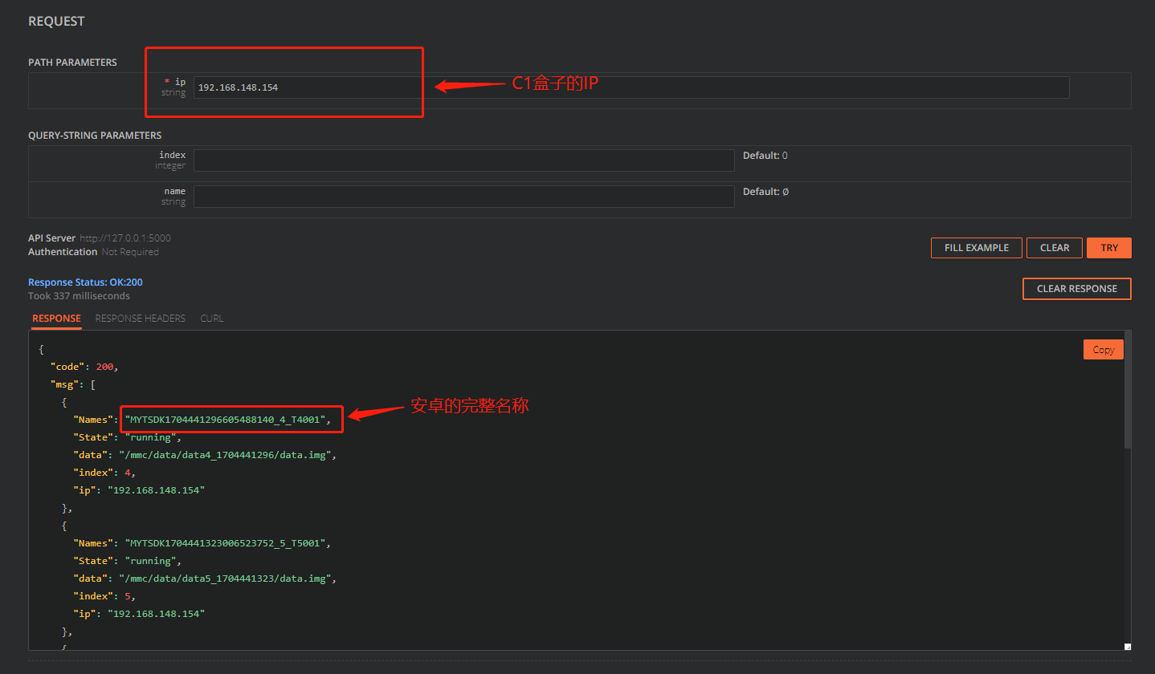
Task: Click the "code": 200 line in response
Action: [x=84, y=367]
